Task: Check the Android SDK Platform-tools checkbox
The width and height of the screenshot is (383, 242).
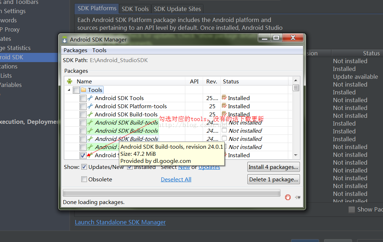Action: click(x=83, y=106)
